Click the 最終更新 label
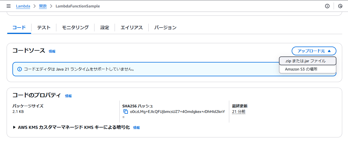The image size is (348, 141). (240, 106)
